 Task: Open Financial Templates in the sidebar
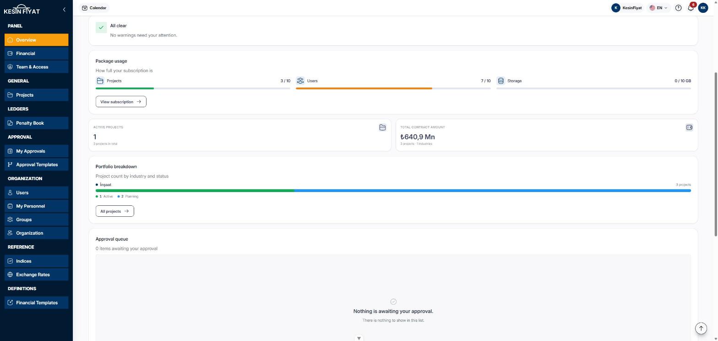point(37,302)
